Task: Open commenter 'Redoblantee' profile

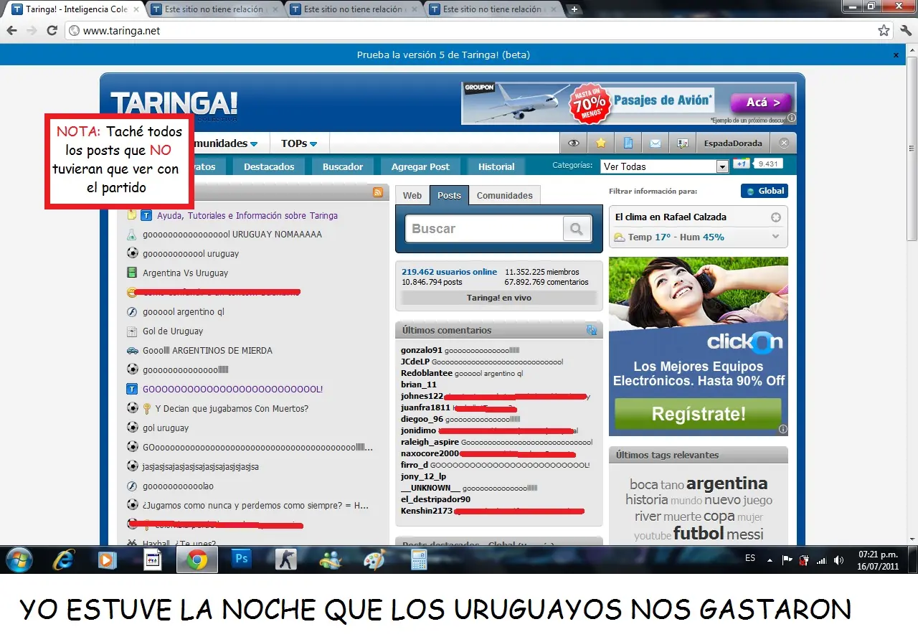Action: point(427,373)
